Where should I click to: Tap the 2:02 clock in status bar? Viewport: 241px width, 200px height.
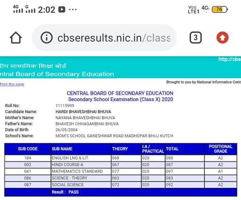[x=47, y=10]
